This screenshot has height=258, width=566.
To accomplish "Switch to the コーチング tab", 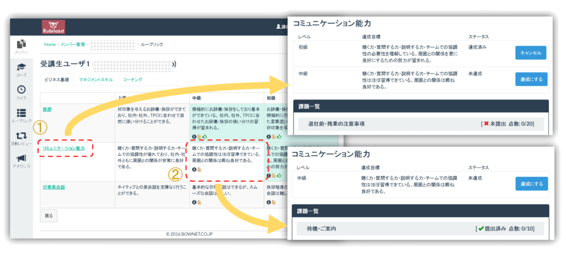I will (x=133, y=80).
